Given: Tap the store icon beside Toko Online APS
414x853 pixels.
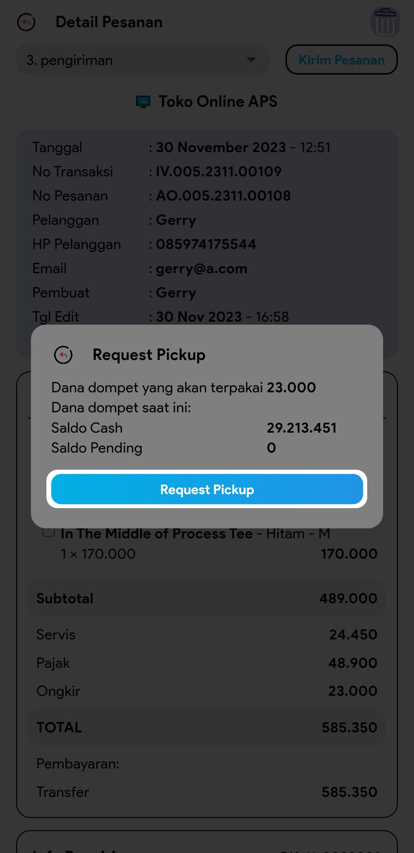Looking at the screenshot, I should pyautogui.click(x=143, y=102).
